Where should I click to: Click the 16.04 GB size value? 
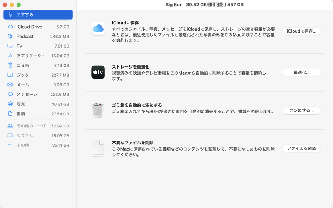(x=60, y=56)
